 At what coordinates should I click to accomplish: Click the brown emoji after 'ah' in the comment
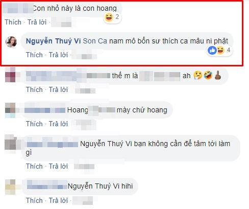(218, 76)
